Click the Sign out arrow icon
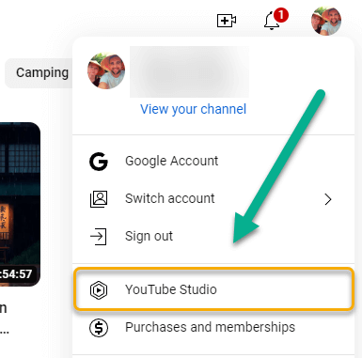The width and height of the screenshot is (362, 358). click(x=99, y=237)
